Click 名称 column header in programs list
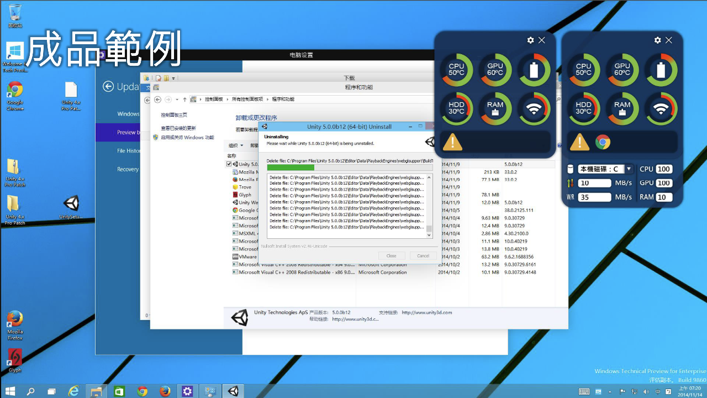The height and width of the screenshot is (398, 707). [231, 156]
